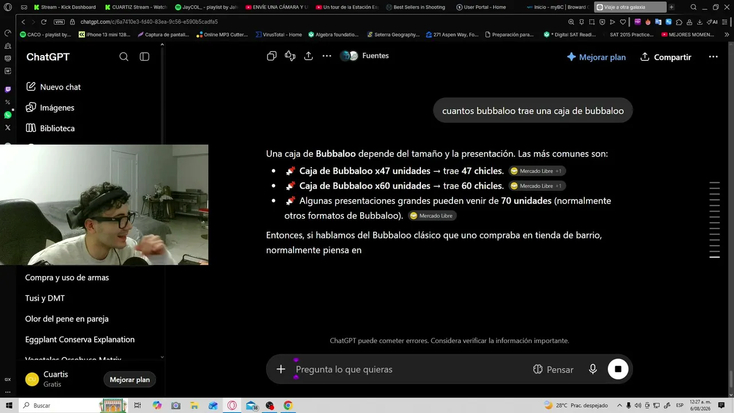Collapse the ChatGPT sidebar panel
Screen dimensions: 734x413
click(x=145, y=57)
